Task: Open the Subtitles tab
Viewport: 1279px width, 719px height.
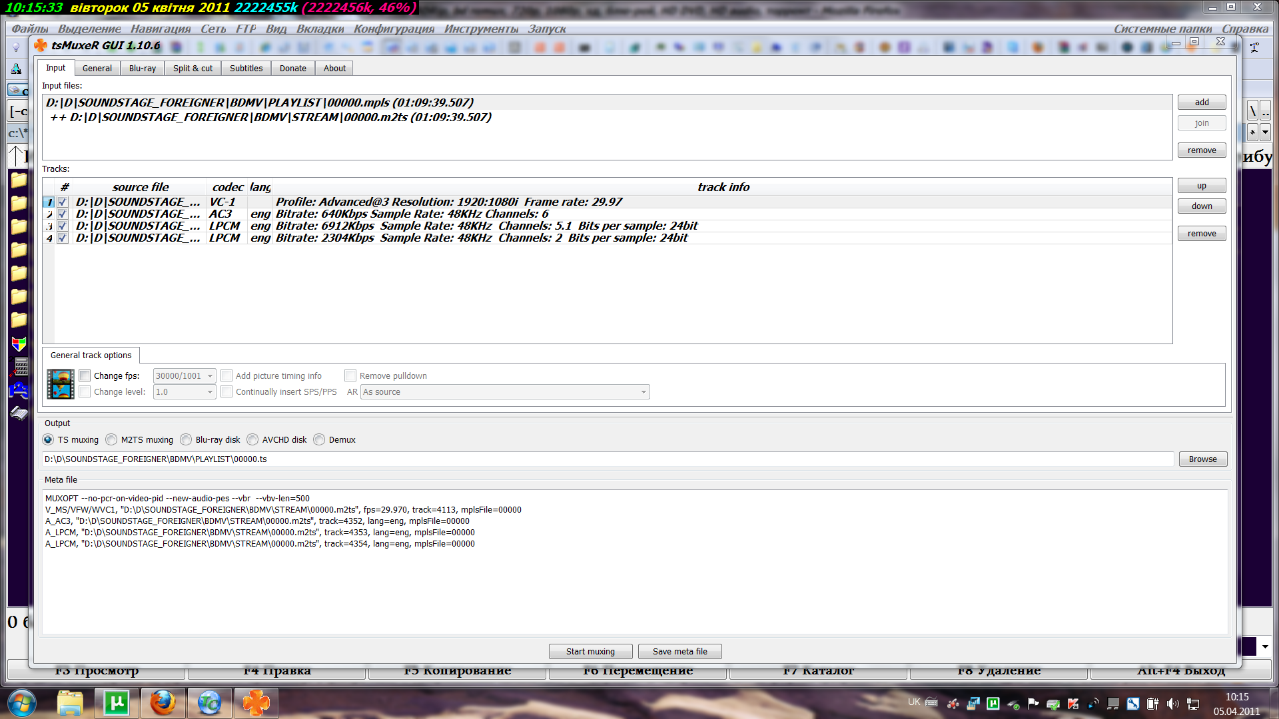Action: [246, 68]
